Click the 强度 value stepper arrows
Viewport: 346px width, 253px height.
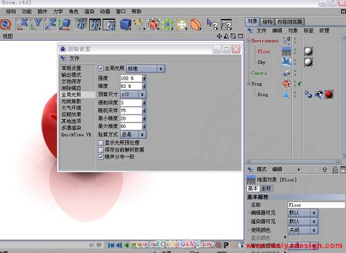(143, 79)
